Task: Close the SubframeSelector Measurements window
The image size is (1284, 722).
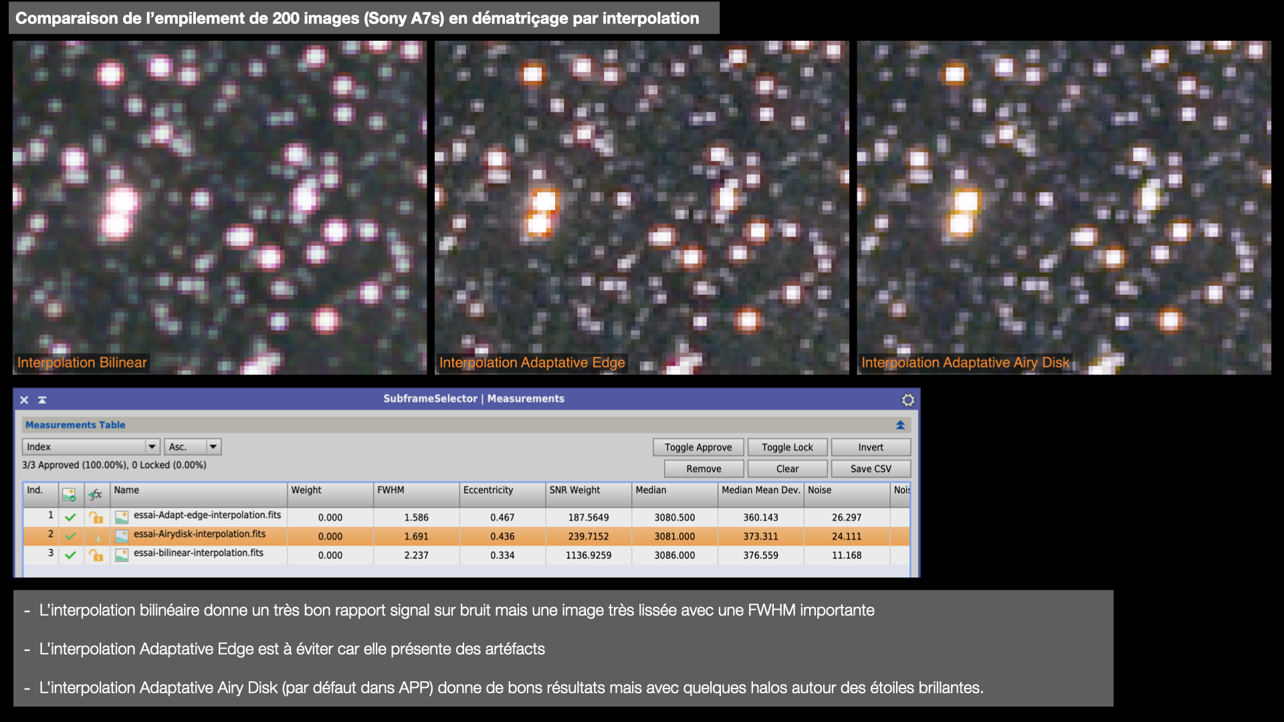Action: pos(24,400)
